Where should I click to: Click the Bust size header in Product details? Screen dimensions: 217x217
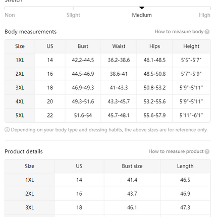click(x=132, y=166)
